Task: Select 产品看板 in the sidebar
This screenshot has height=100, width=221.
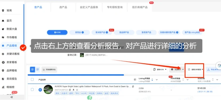Action: click(x=12, y=46)
